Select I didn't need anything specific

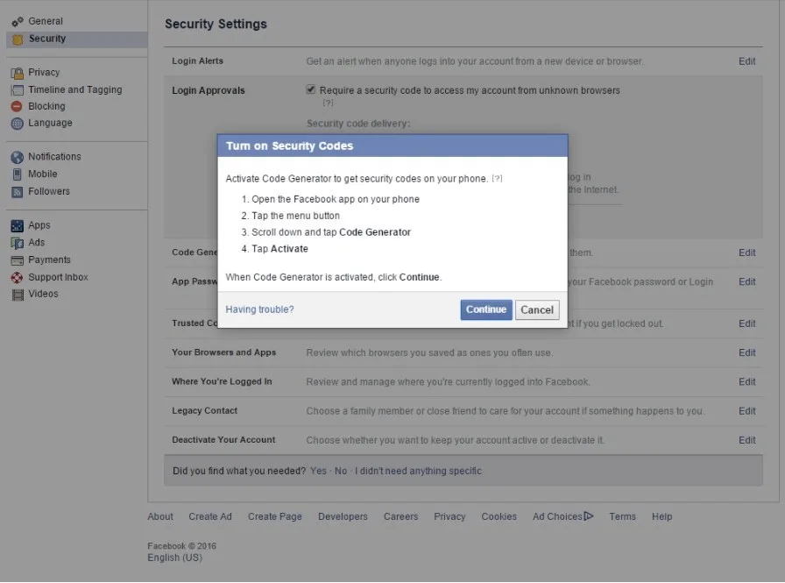[x=418, y=471]
